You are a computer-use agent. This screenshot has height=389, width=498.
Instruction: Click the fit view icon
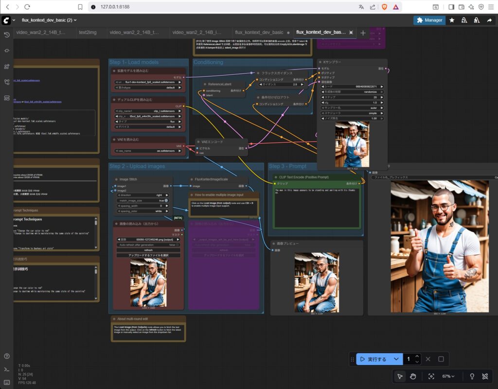point(431,376)
